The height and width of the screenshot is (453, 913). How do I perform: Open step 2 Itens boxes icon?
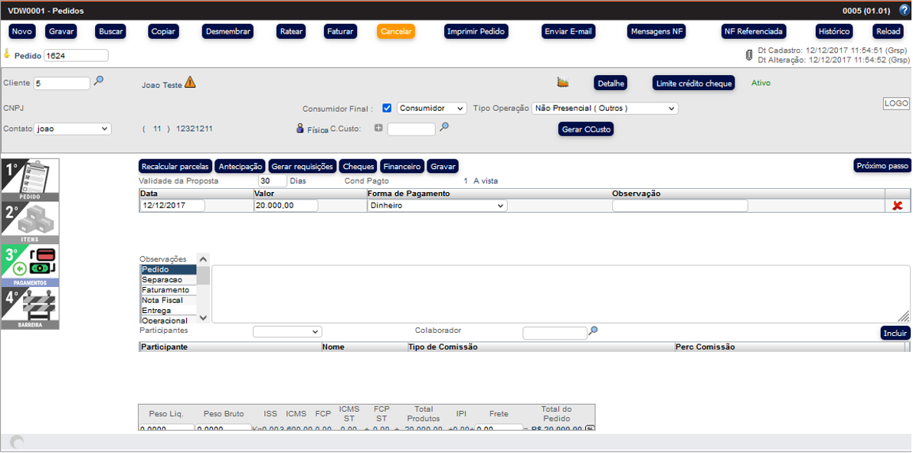point(30,223)
